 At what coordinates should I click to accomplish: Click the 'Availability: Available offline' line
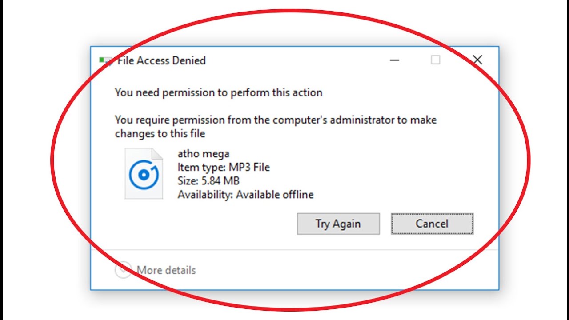pyautogui.click(x=245, y=195)
